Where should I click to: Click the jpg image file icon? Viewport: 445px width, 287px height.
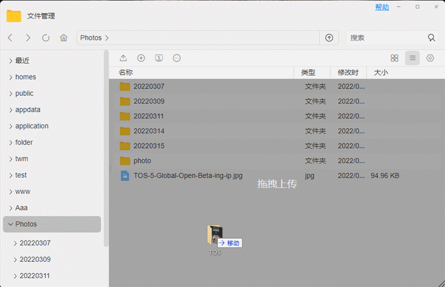[125, 176]
